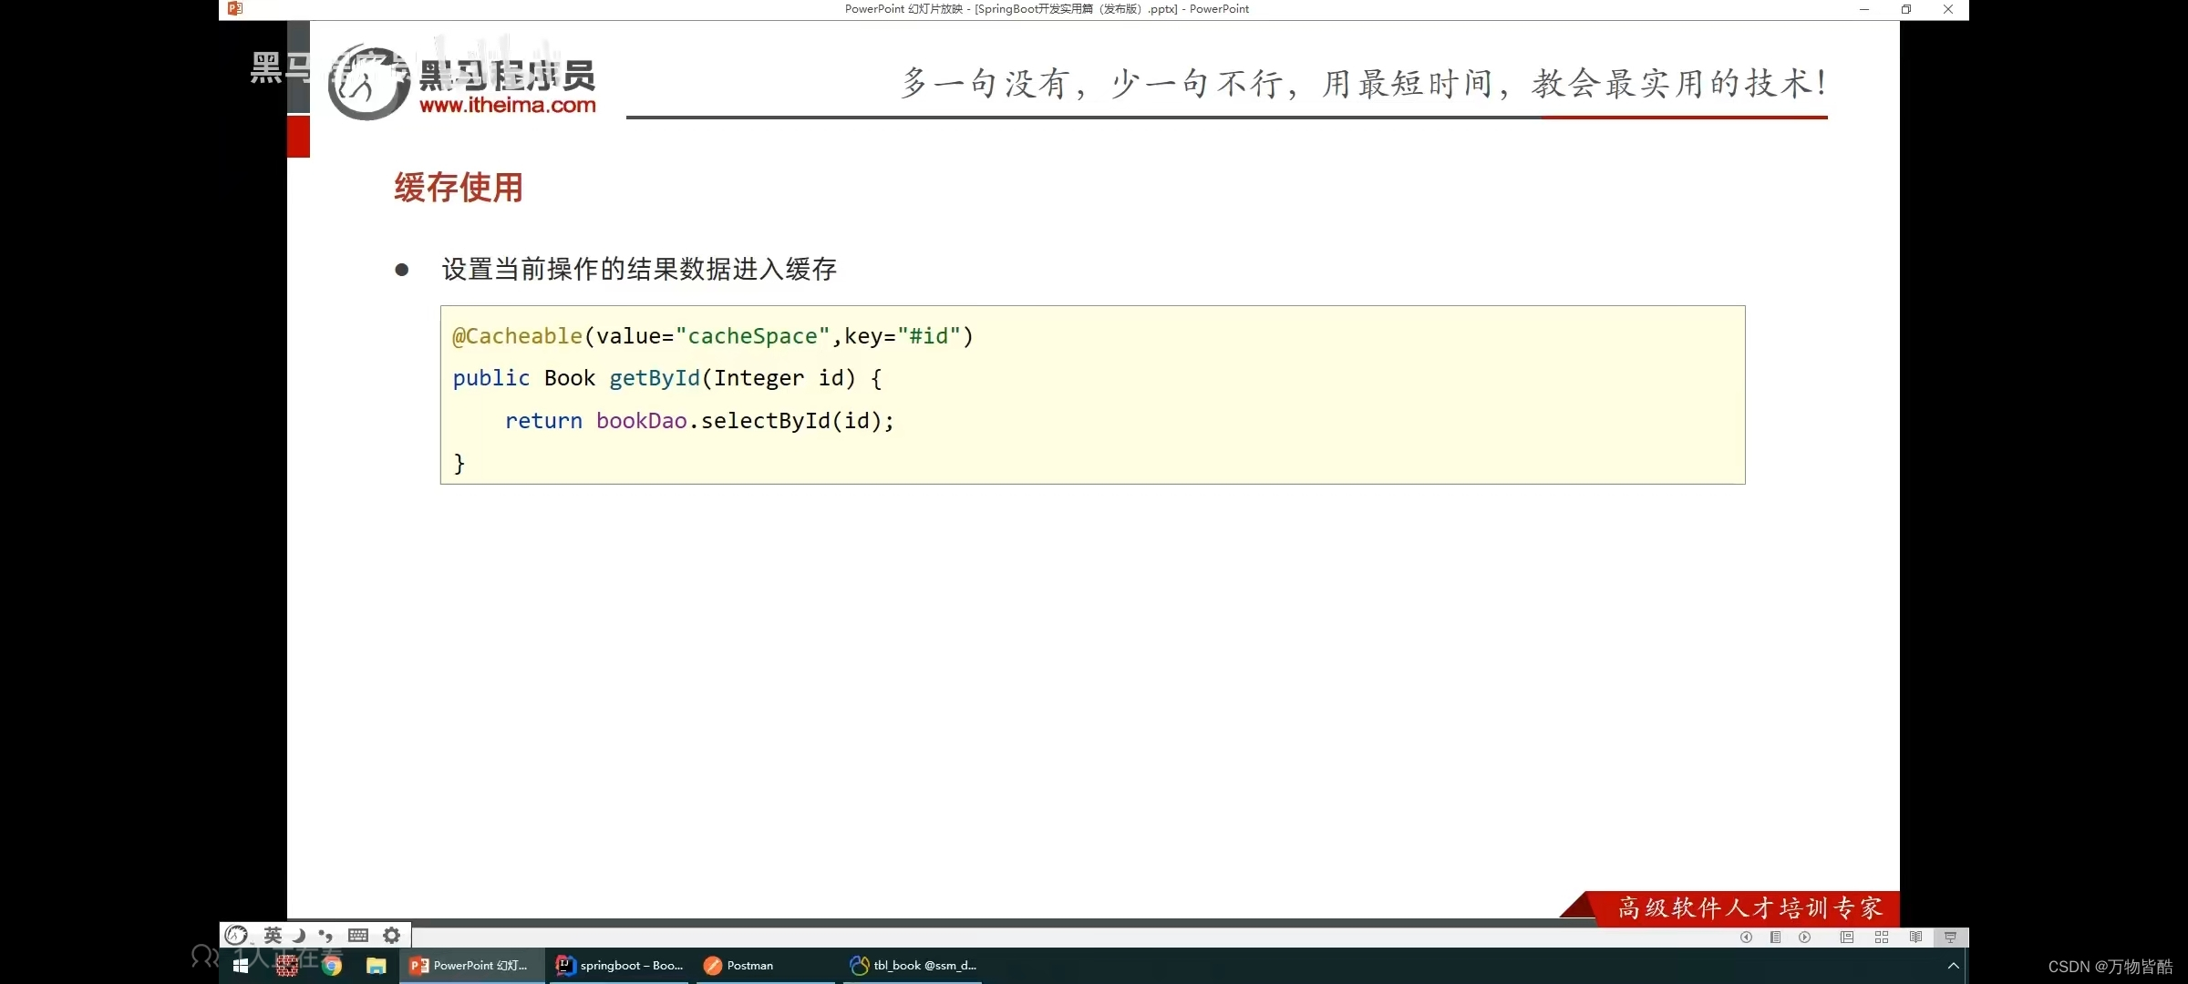Click the www.itheima.com link on the slide

click(508, 105)
